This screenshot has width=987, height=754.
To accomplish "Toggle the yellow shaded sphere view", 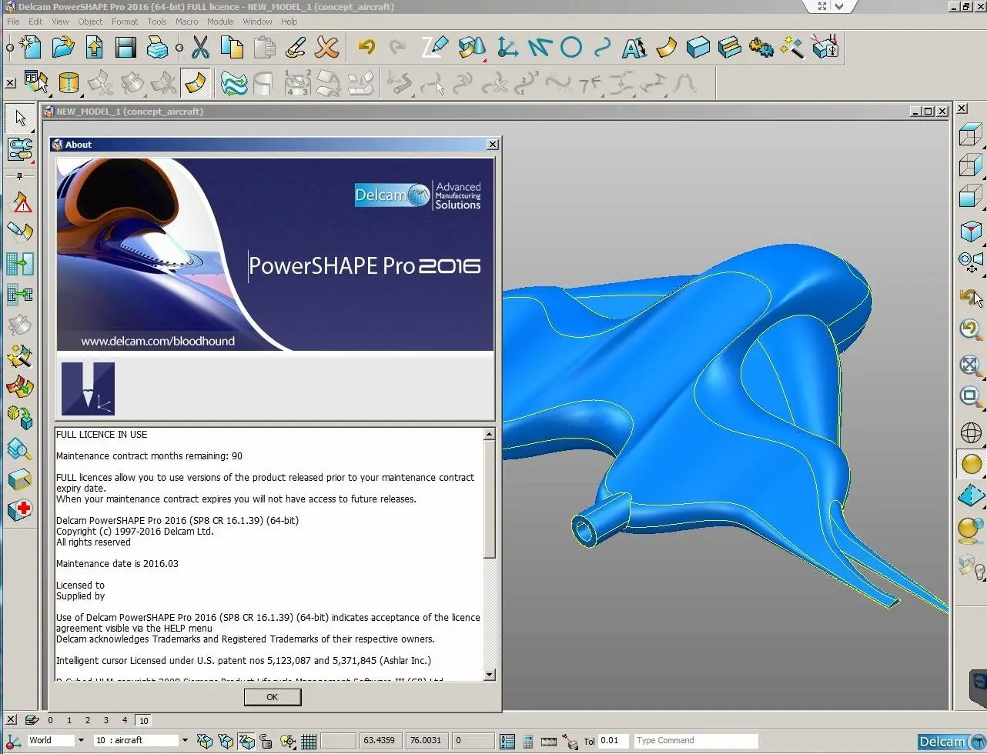I will [970, 464].
